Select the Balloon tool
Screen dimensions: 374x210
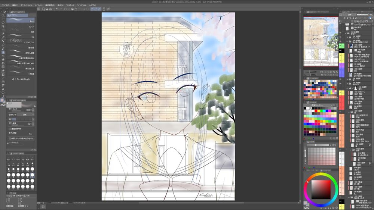pos(3,93)
